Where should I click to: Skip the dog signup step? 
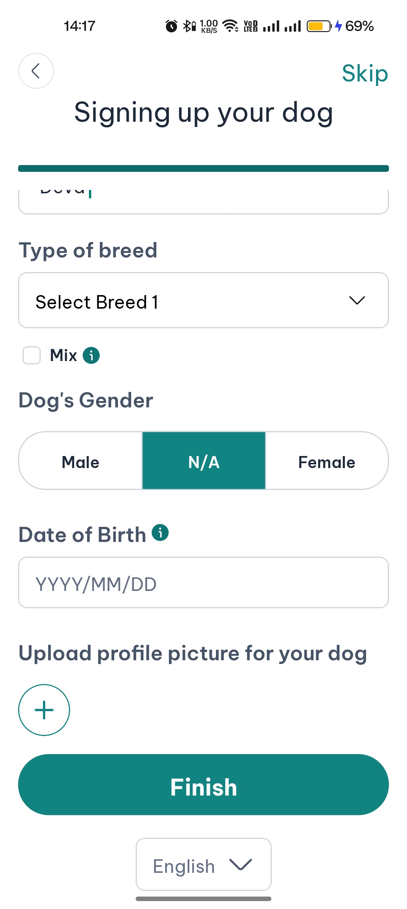[364, 73]
